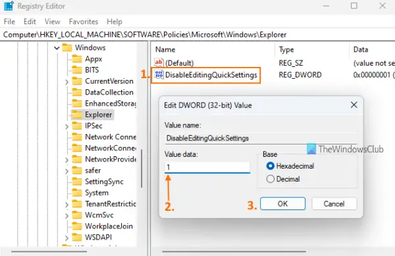Collapse the Windows tree node
Viewport: 395px width, 256px height.
(x=57, y=48)
